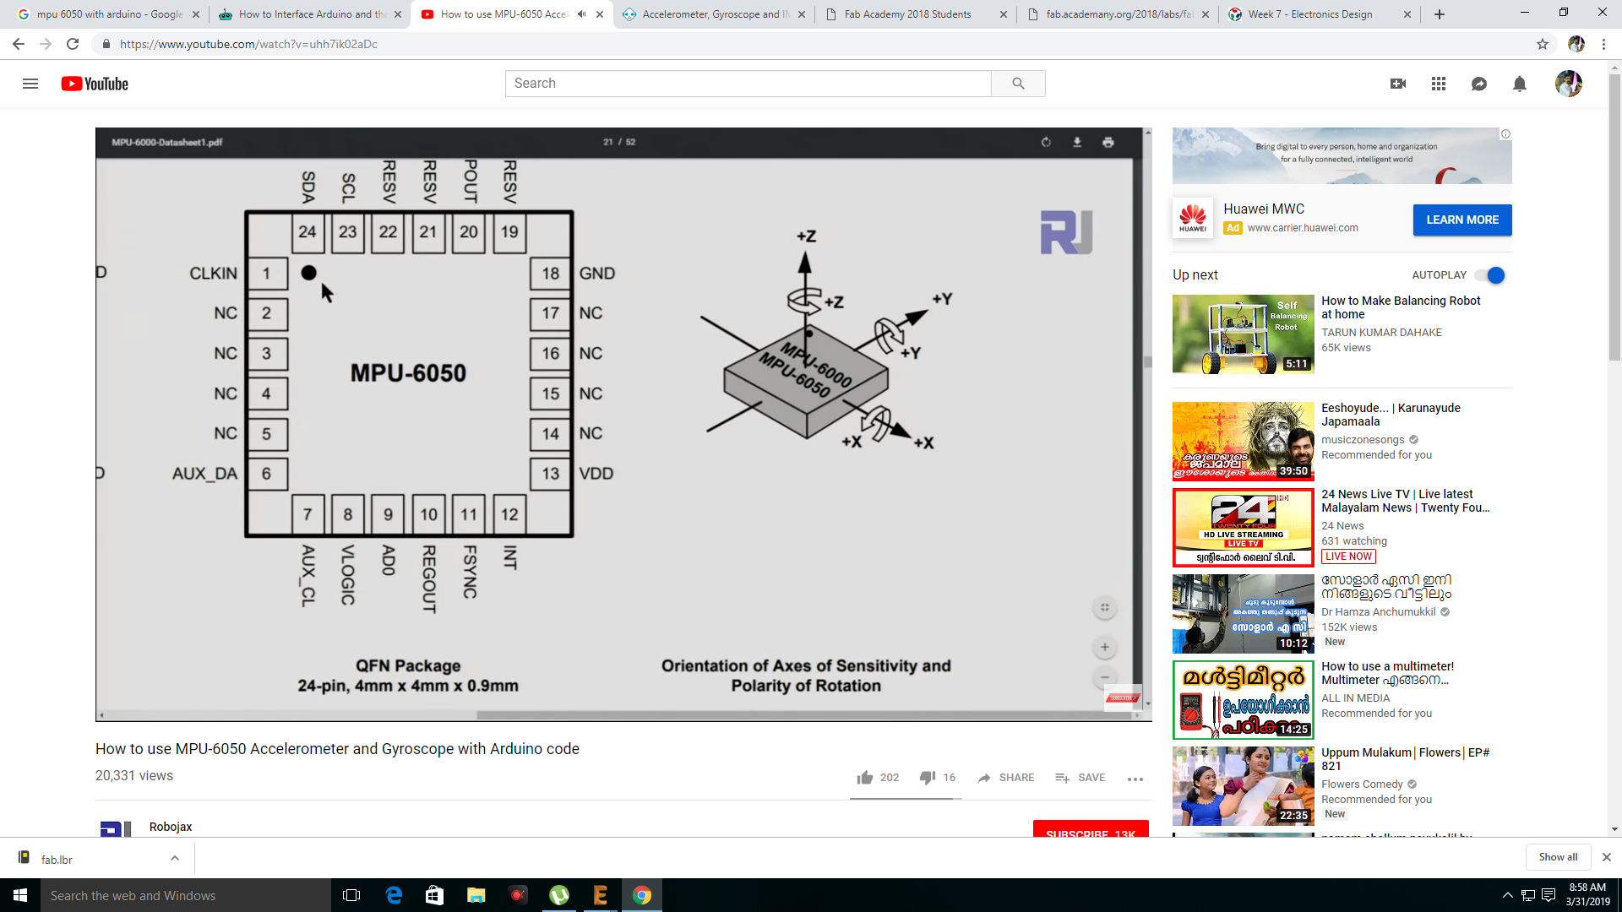The height and width of the screenshot is (912, 1622).
Task: Open the YouTube hamburger guide menu
Action: click(30, 84)
